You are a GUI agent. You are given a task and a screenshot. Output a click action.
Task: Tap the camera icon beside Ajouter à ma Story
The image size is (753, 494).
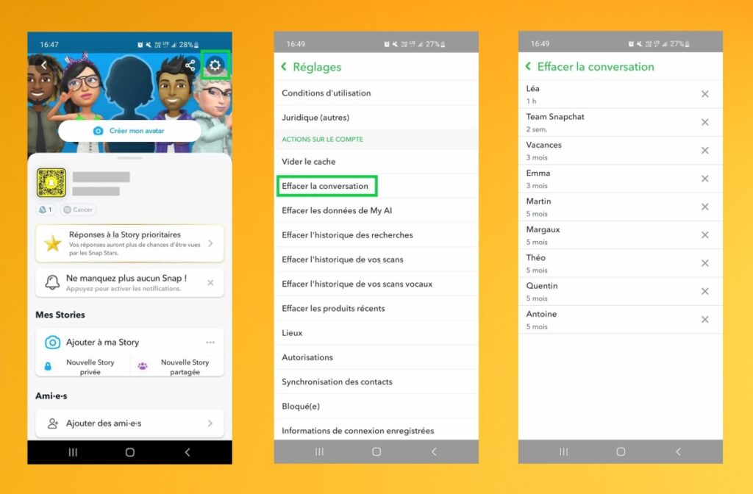click(52, 343)
